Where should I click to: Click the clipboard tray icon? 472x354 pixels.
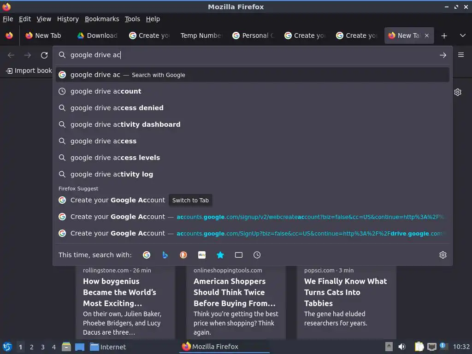pos(419,347)
